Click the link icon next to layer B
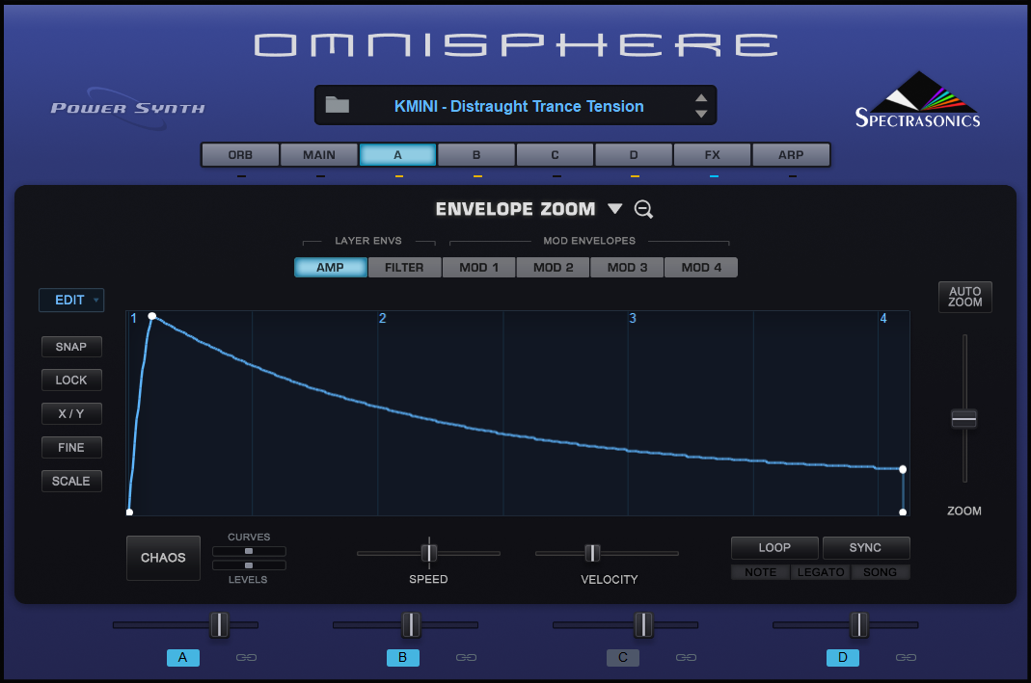The width and height of the screenshot is (1031, 683). tap(466, 657)
